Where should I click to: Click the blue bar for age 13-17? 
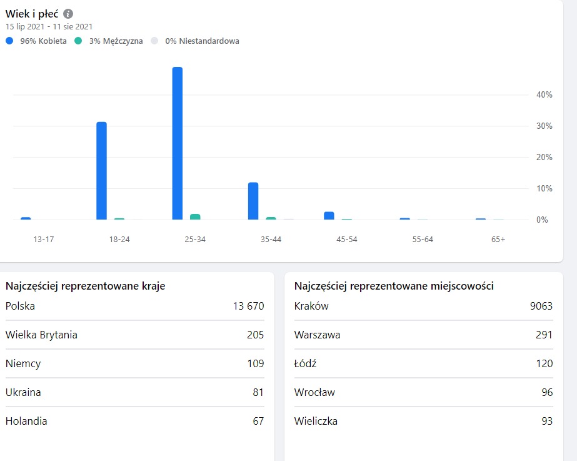pos(26,218)
